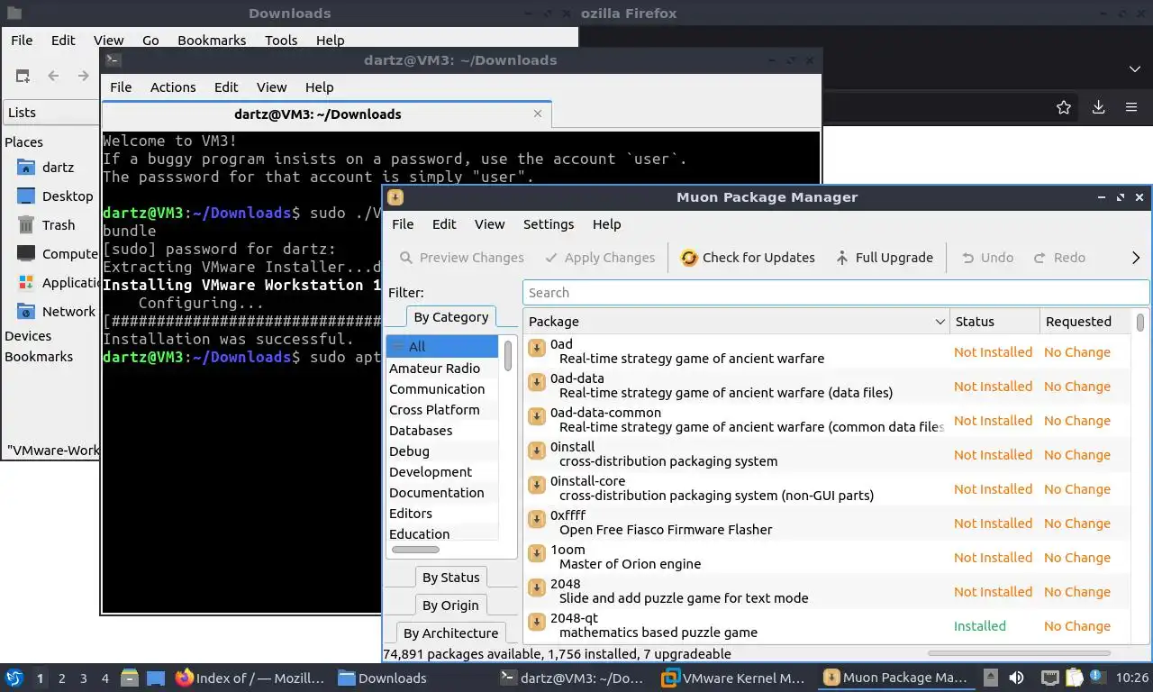
Task: Click the 0install package icon
Action: click(x=537, y=451)
